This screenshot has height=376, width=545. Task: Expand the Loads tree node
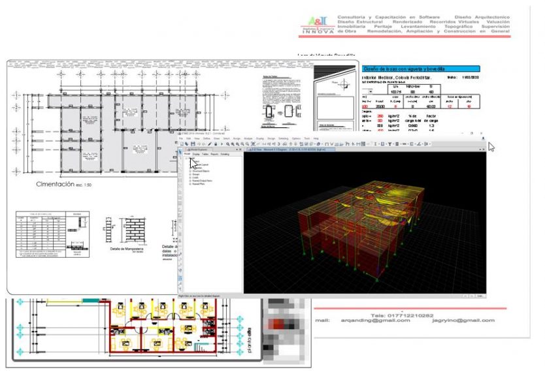tap(190, 178)
